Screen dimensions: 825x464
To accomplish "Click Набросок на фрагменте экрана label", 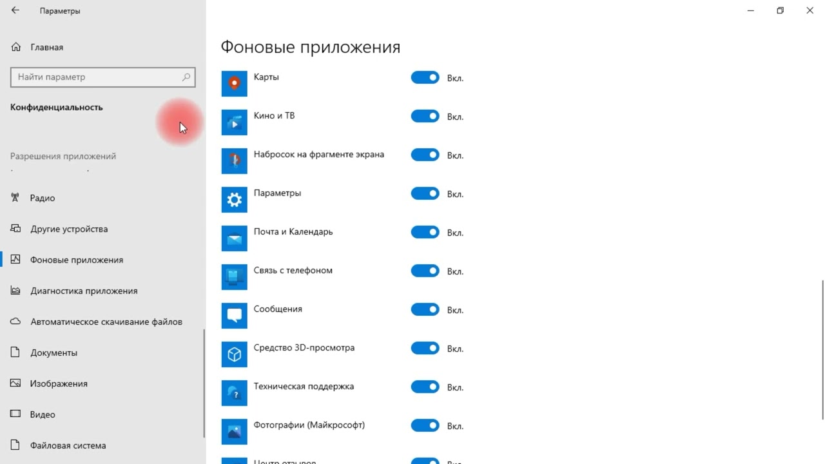I will point(319,155).
